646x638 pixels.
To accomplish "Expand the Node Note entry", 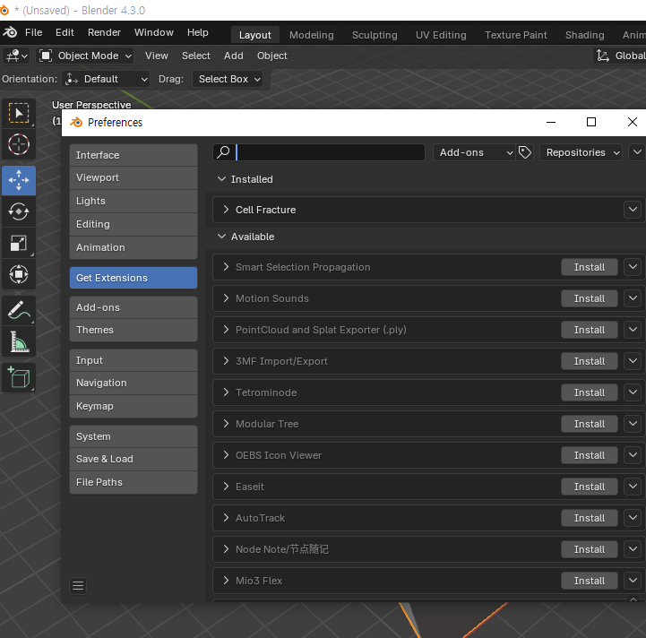I will pyautogui.click(x=226, y=548).
